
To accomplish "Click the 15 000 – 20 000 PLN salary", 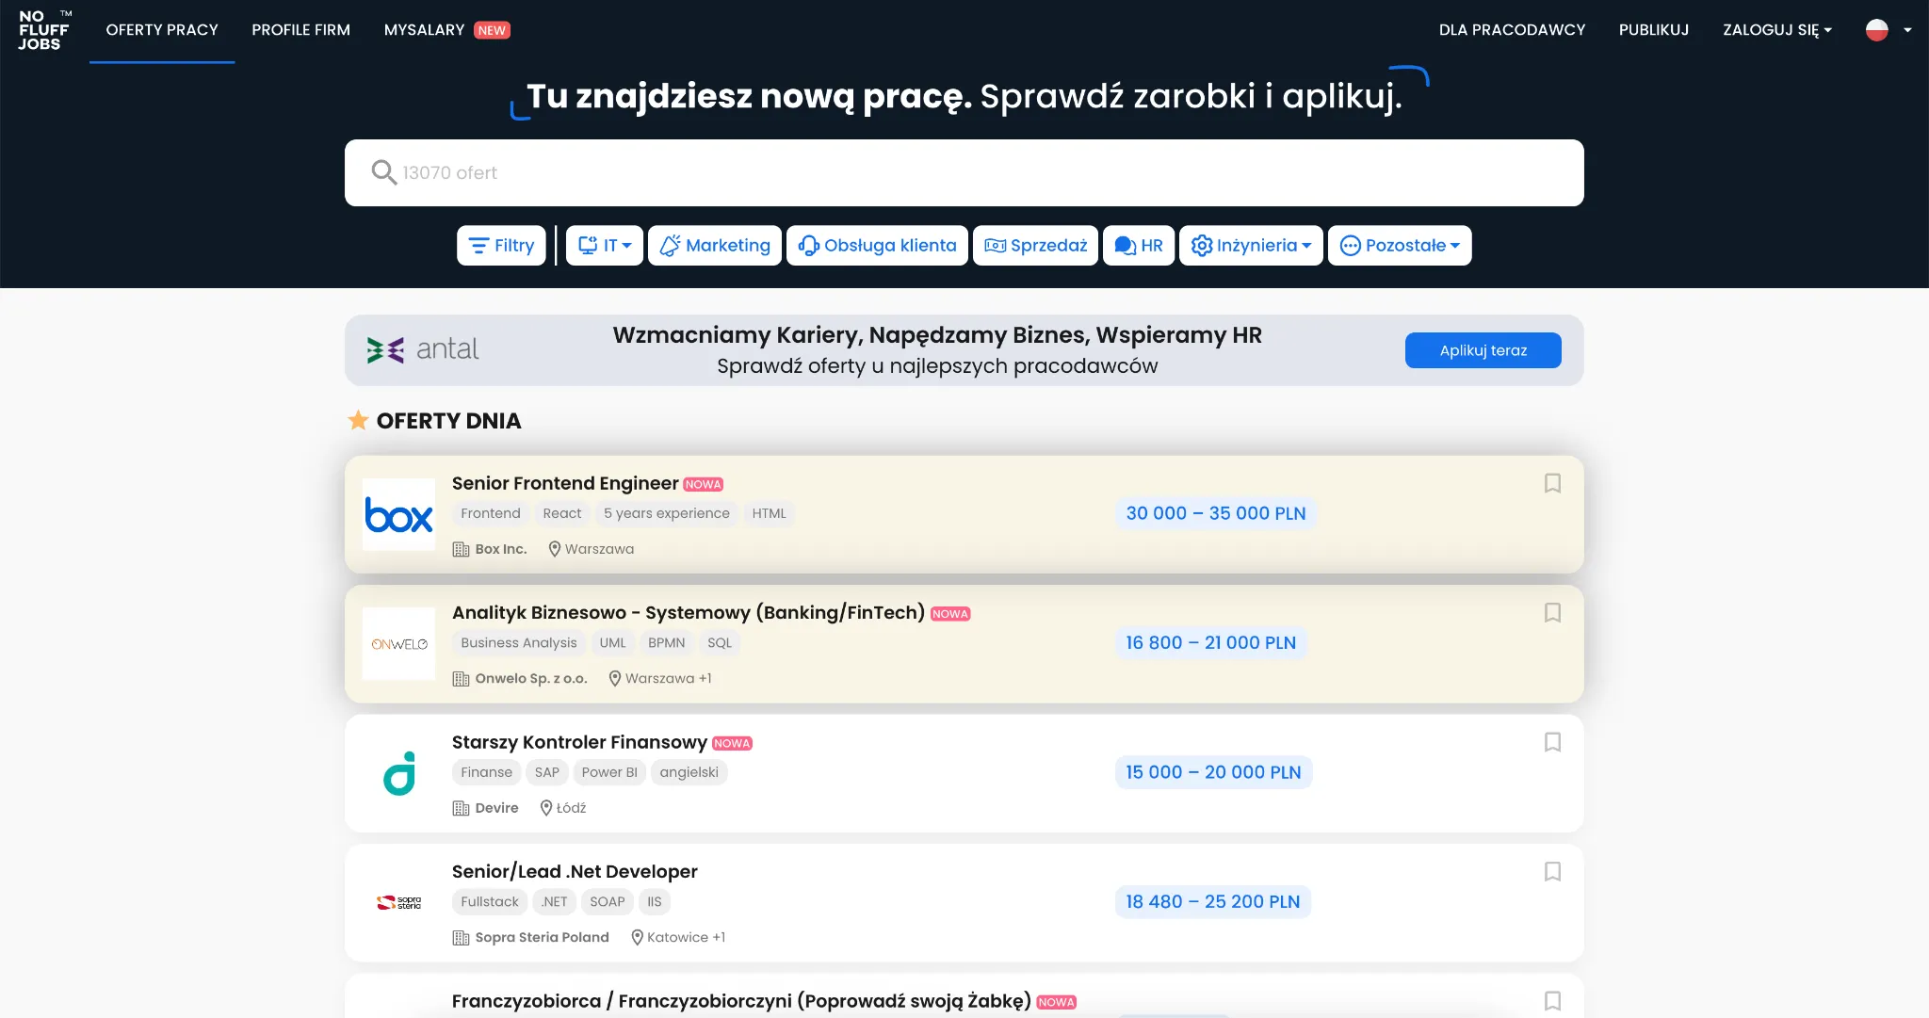I will click(x=1213, y=772).
